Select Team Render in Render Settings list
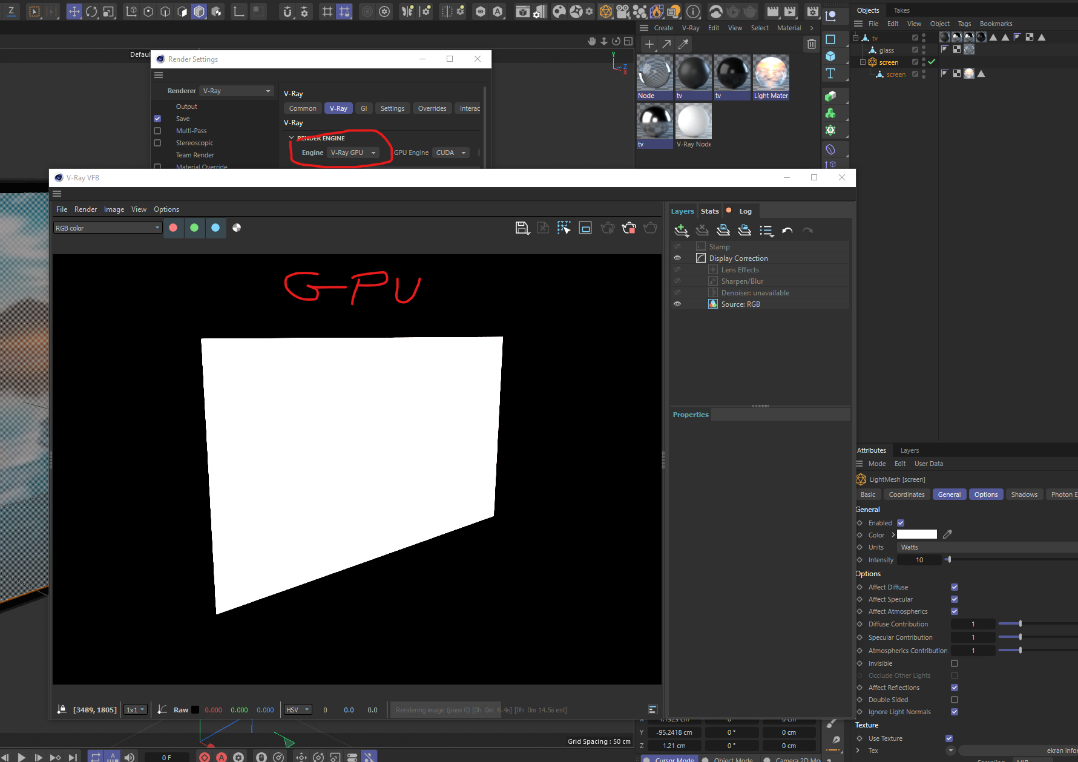The height and width of the screenshot is (762, 1078). point(195,155)
